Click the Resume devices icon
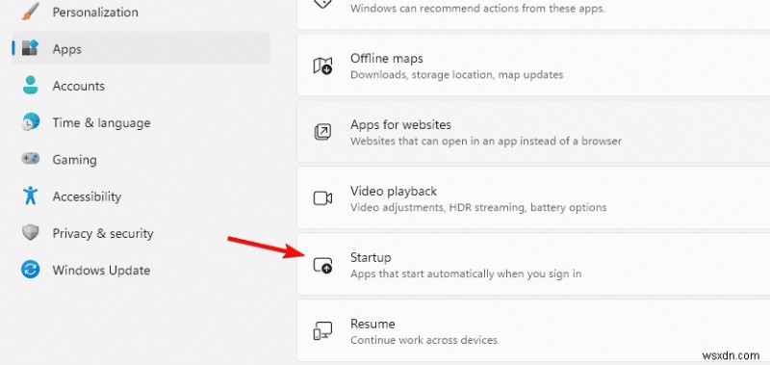The width and height of the screenshot is (770, 365). tap(322, 331)
